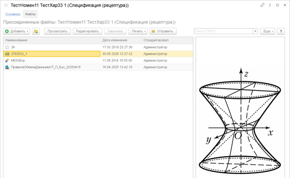The width and height of the screenshot is (290, 178).
Task: Click the Редактировать button
Action: 87,31
